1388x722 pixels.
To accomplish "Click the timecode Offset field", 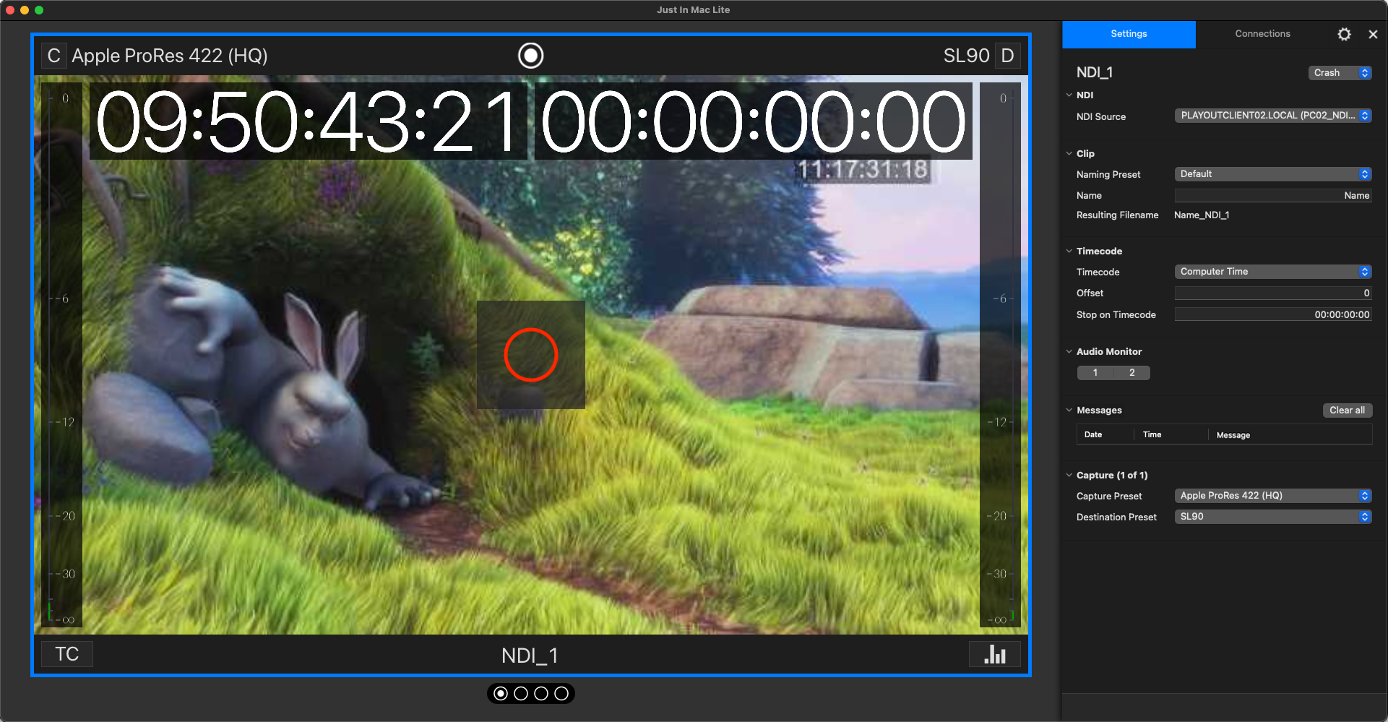I will click(x=1273, y=293).
